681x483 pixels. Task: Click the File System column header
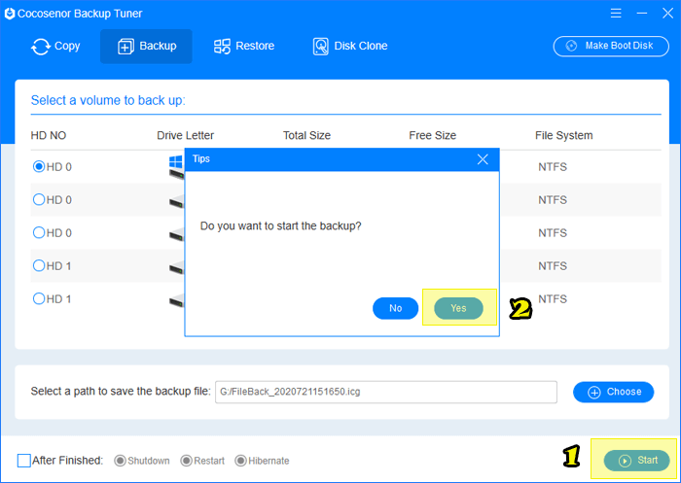(x=563, y=135)
